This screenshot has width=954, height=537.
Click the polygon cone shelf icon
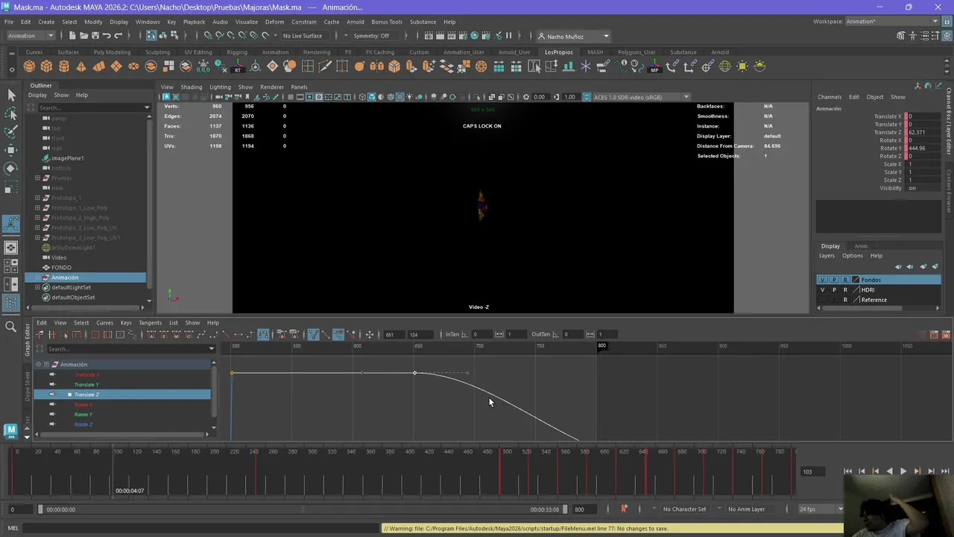[81, 66]
